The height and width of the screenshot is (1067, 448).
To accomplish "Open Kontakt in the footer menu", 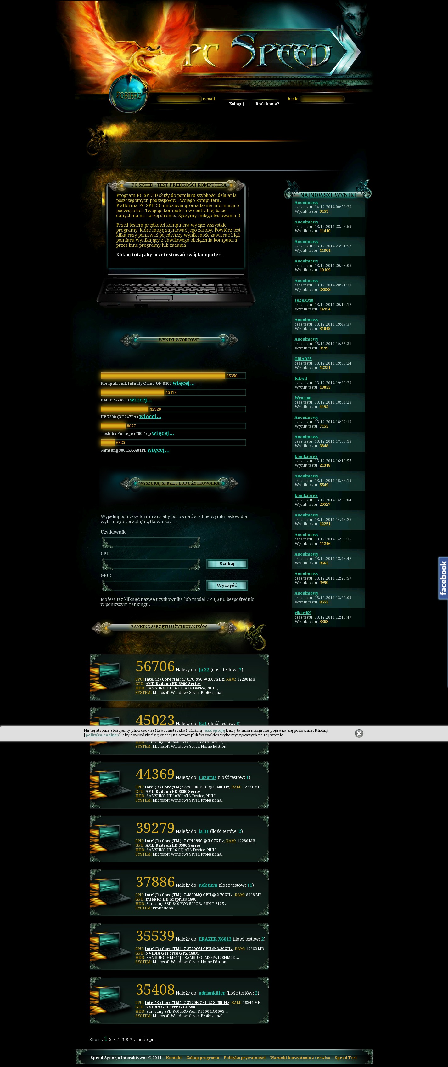I will click(174, 1058).
